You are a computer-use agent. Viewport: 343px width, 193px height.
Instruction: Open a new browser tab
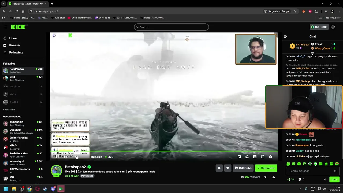52,4
